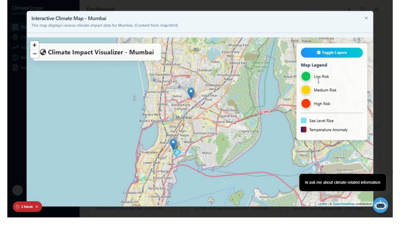Click the chatbot greeting speech bubble
Viewport: 400px width, 228px height.
343,182
